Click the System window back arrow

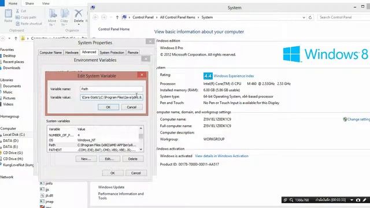tap(95, 17)
